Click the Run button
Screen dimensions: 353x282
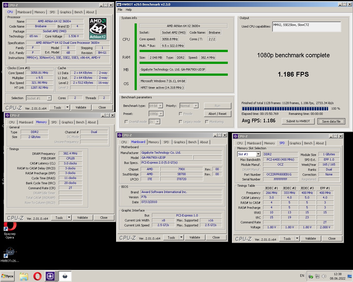pyautogui.click(x=218, y=106)
